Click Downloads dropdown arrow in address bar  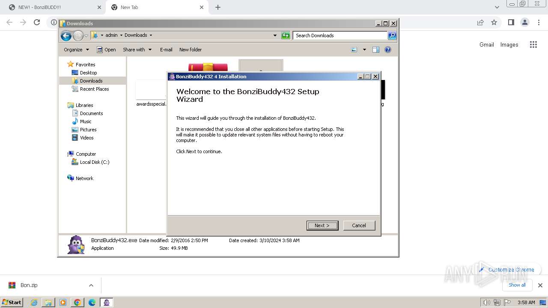(x=151, y=36)
